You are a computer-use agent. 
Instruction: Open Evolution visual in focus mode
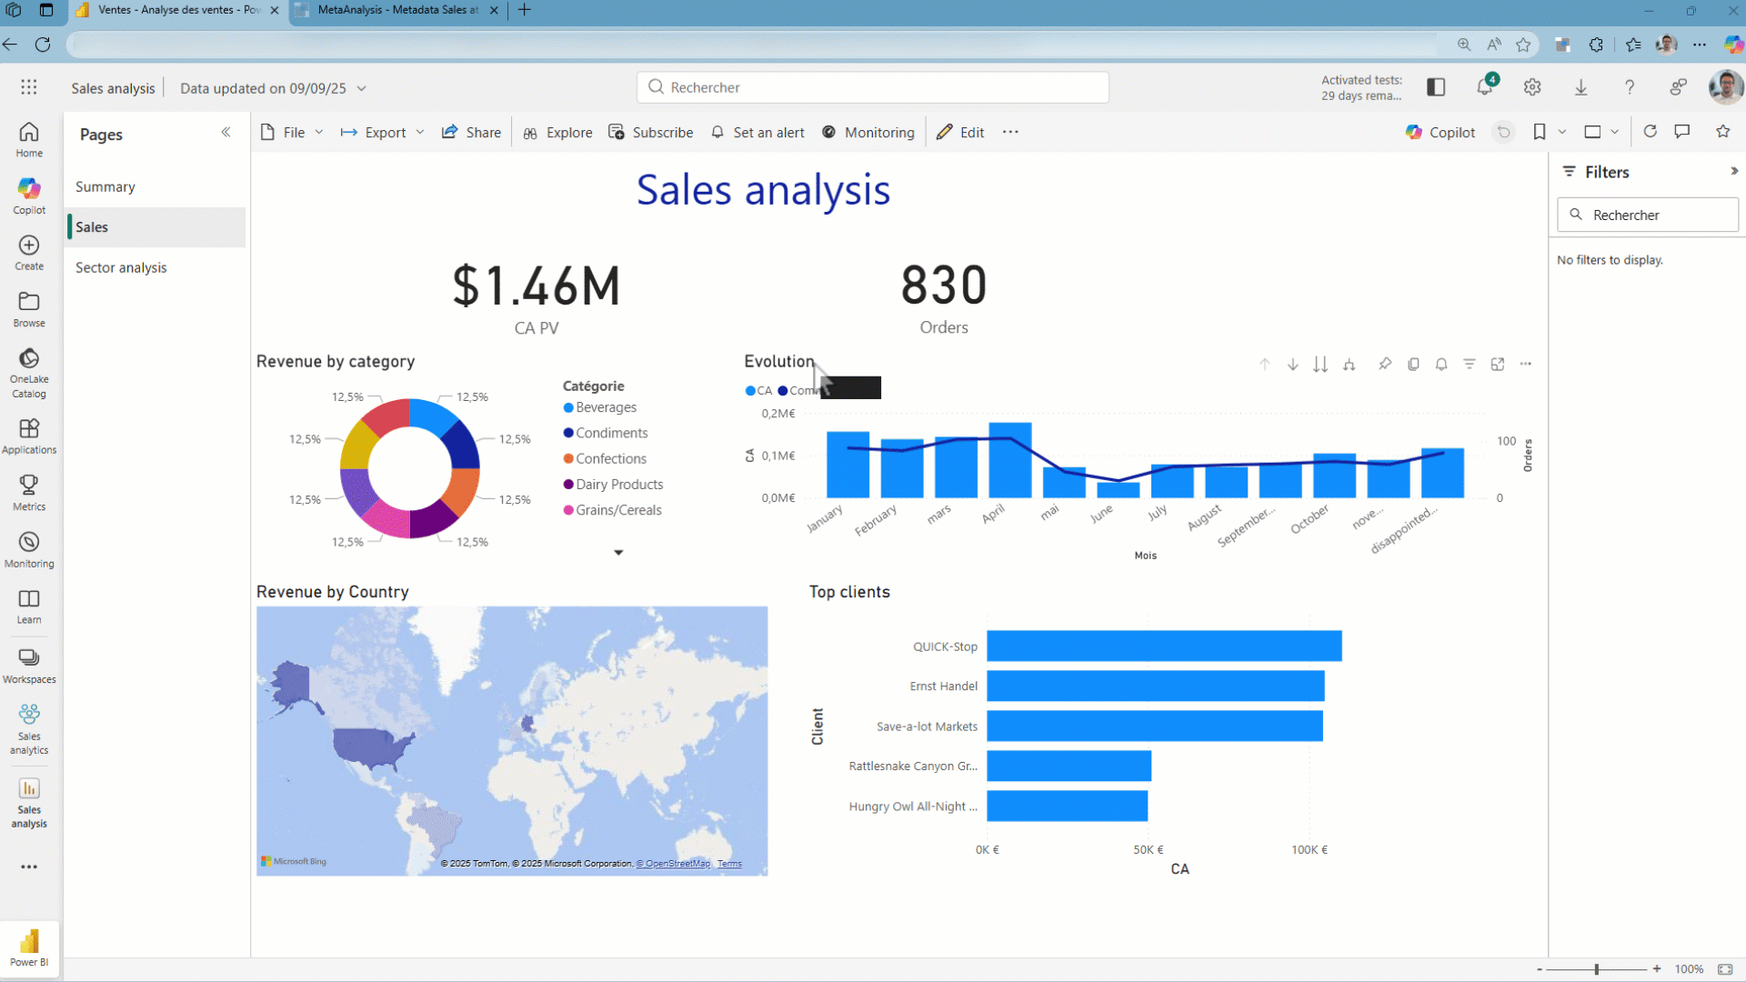click(x=1498, y=365)
